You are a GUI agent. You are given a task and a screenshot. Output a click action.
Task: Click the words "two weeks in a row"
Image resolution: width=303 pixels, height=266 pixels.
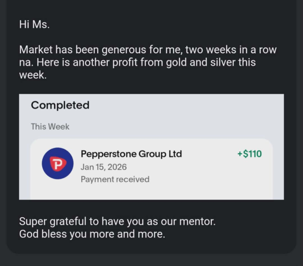pos(231,50)
